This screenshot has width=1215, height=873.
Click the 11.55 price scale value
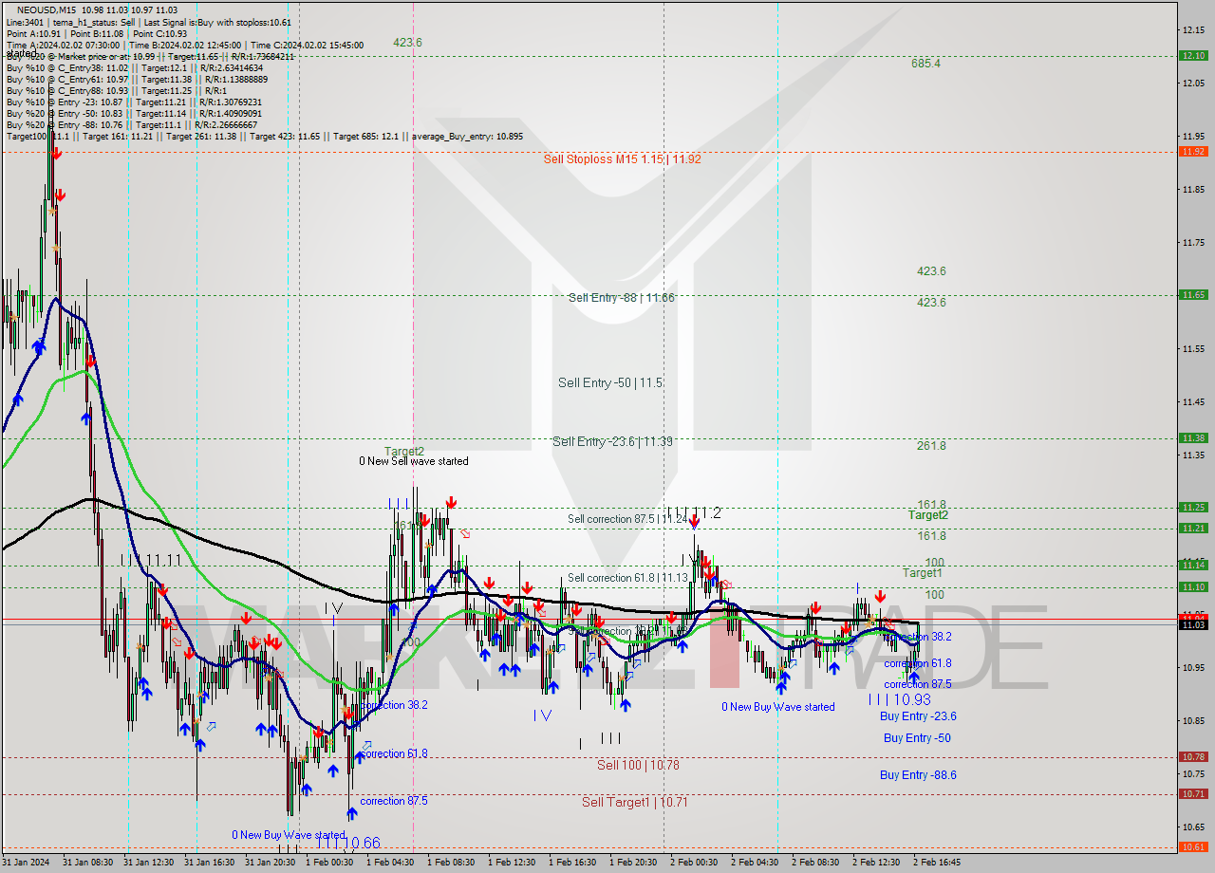click(1193, 349)
